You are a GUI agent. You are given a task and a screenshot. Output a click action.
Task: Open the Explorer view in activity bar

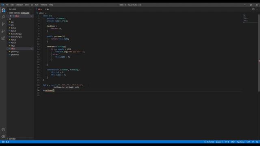pyautogui.click(x=3, y=10)
